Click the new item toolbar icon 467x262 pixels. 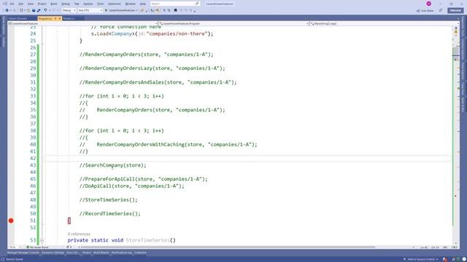(x=21, y=10)
